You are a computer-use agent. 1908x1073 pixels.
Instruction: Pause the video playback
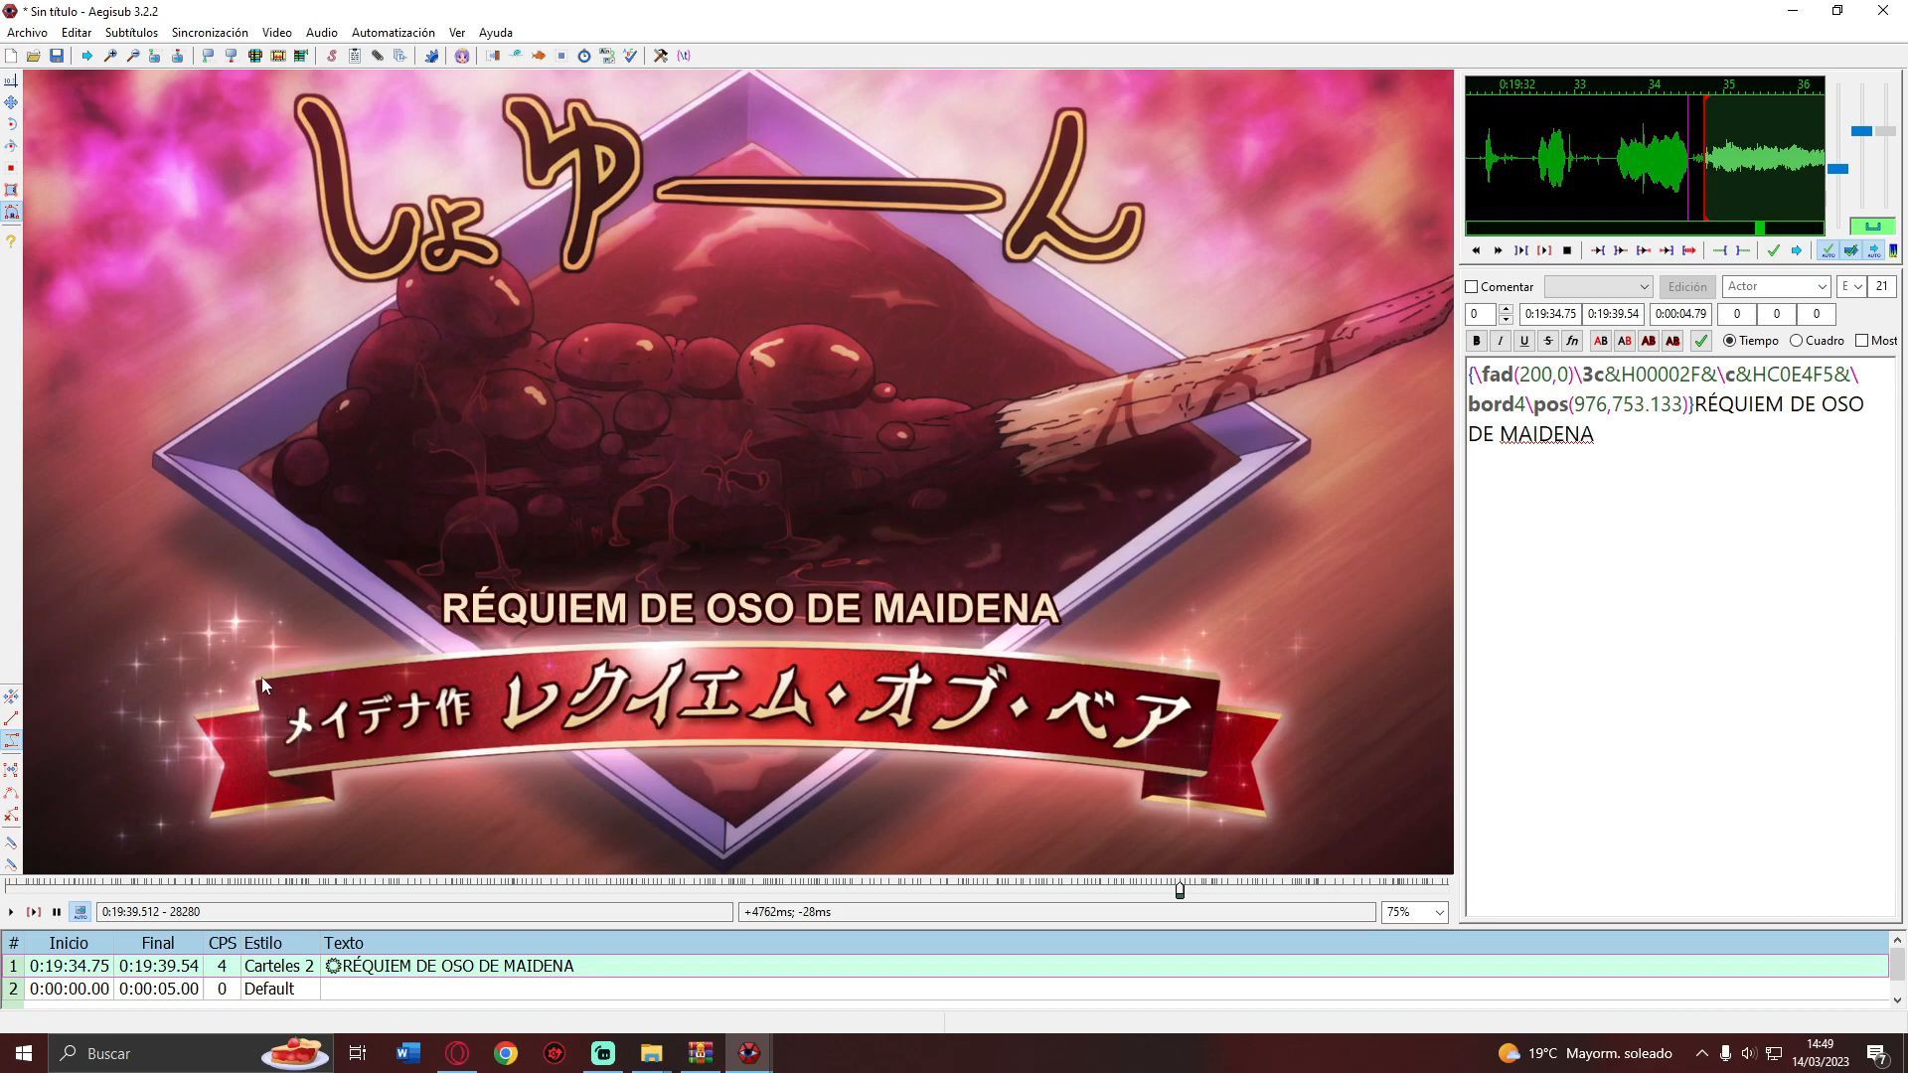coord(57,912)
